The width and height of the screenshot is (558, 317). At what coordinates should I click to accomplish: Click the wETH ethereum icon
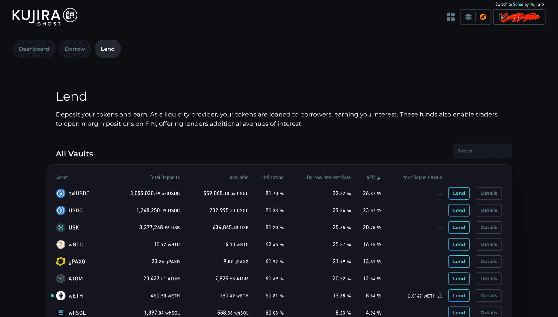pos(61,296)
